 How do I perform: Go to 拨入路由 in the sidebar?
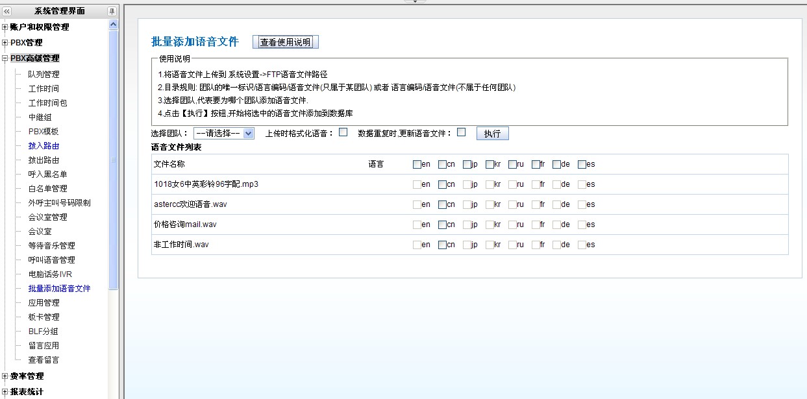[43, 146]
